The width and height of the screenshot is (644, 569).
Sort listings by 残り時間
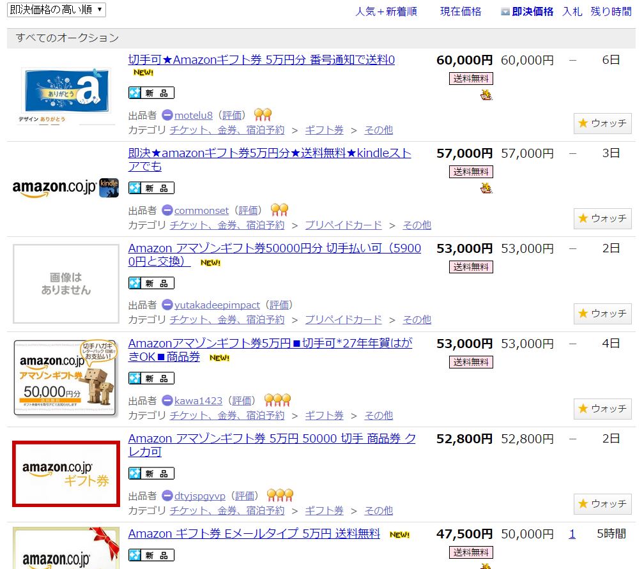[611, 11]
